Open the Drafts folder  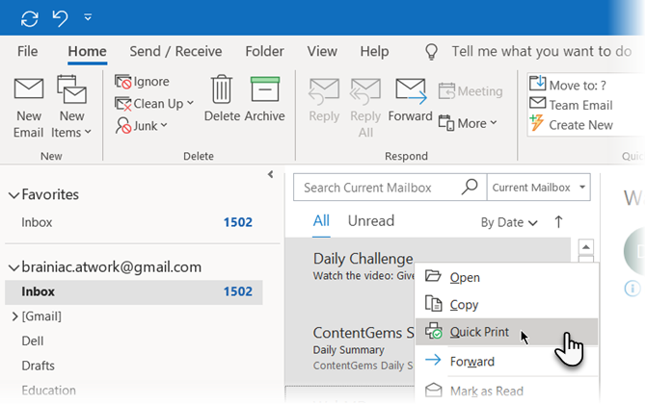tap(38, 366)
